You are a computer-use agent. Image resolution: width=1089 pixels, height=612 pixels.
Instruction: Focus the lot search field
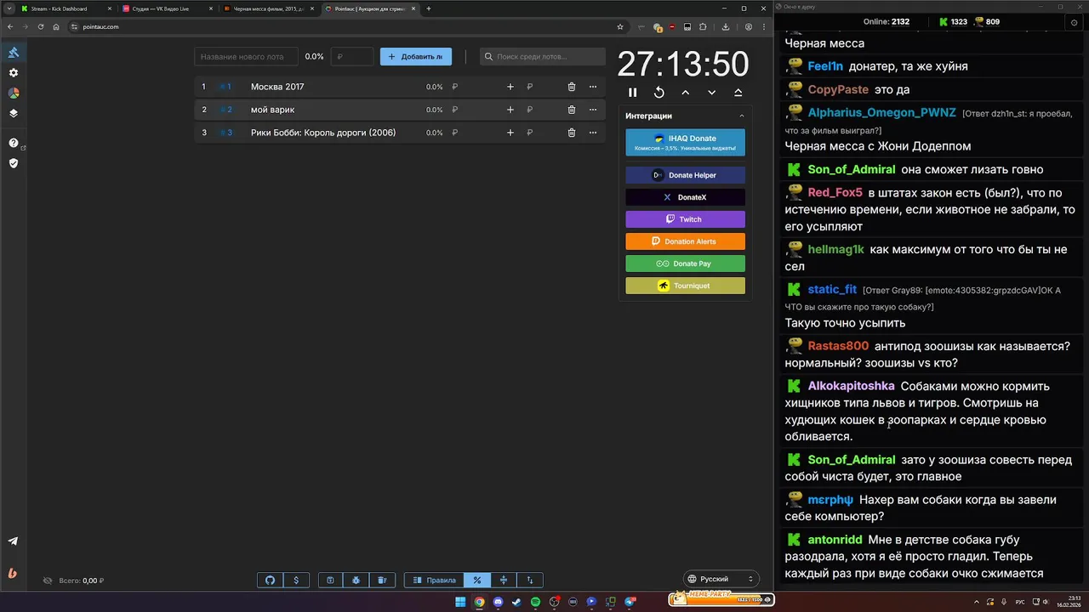pyautogui.click(x=543, y=57)
